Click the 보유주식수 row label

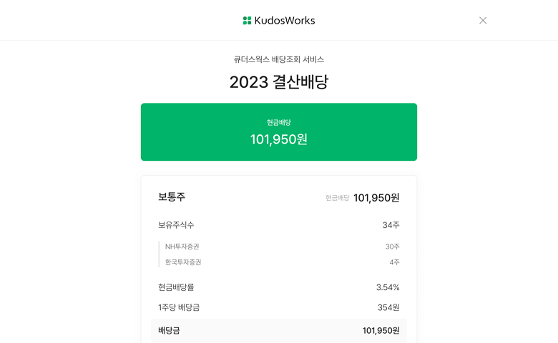tap(176, 225)
